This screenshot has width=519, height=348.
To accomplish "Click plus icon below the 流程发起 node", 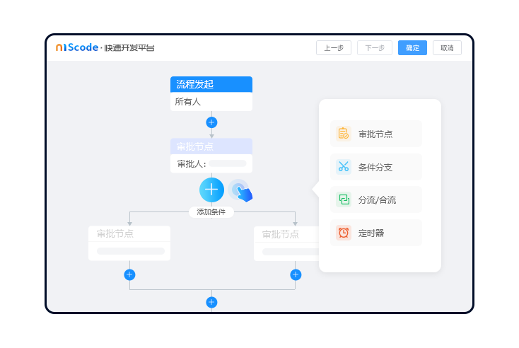I will click(x=211, y=122).
